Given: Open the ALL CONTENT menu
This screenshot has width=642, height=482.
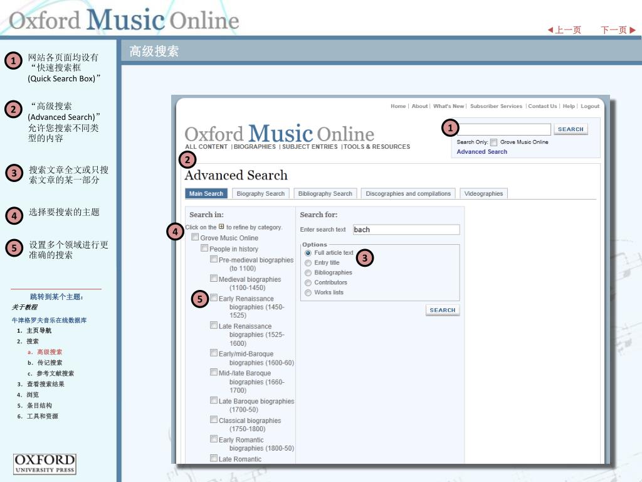Looking at the screenshot, I should tap(206, 147).
